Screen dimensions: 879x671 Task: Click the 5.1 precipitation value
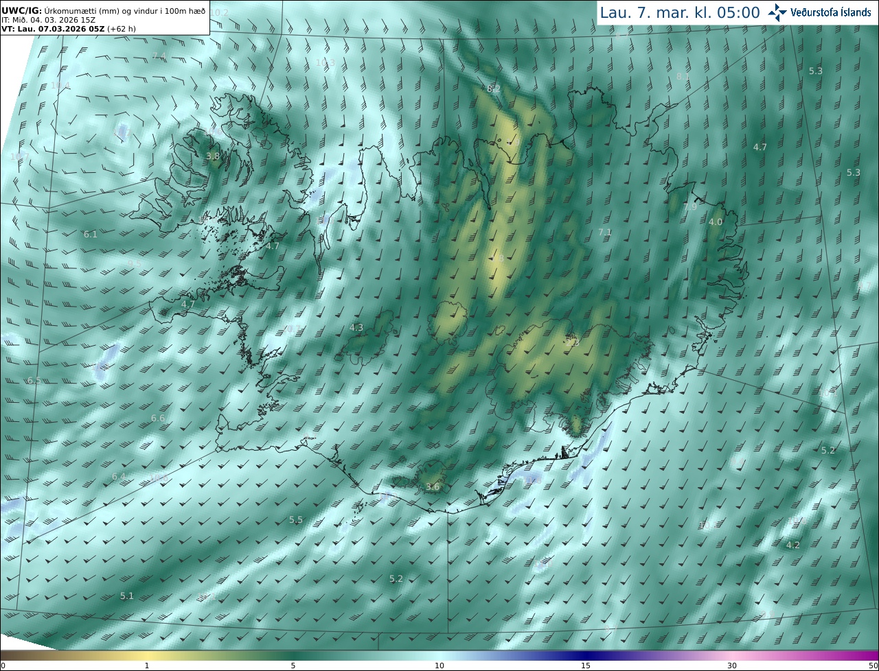click(x=127, y=596)
